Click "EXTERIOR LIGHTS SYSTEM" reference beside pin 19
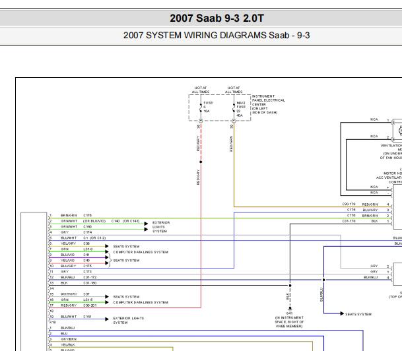402x351 pixels. [x=129, y=320]
